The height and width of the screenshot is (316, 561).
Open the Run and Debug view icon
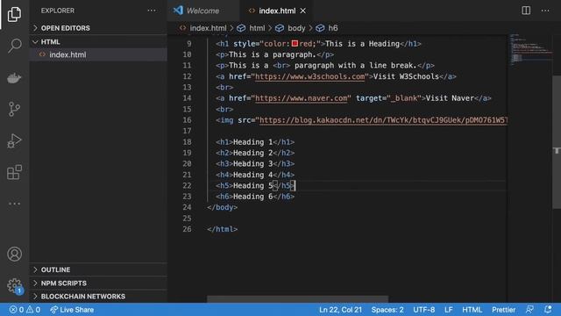point(14,140)
